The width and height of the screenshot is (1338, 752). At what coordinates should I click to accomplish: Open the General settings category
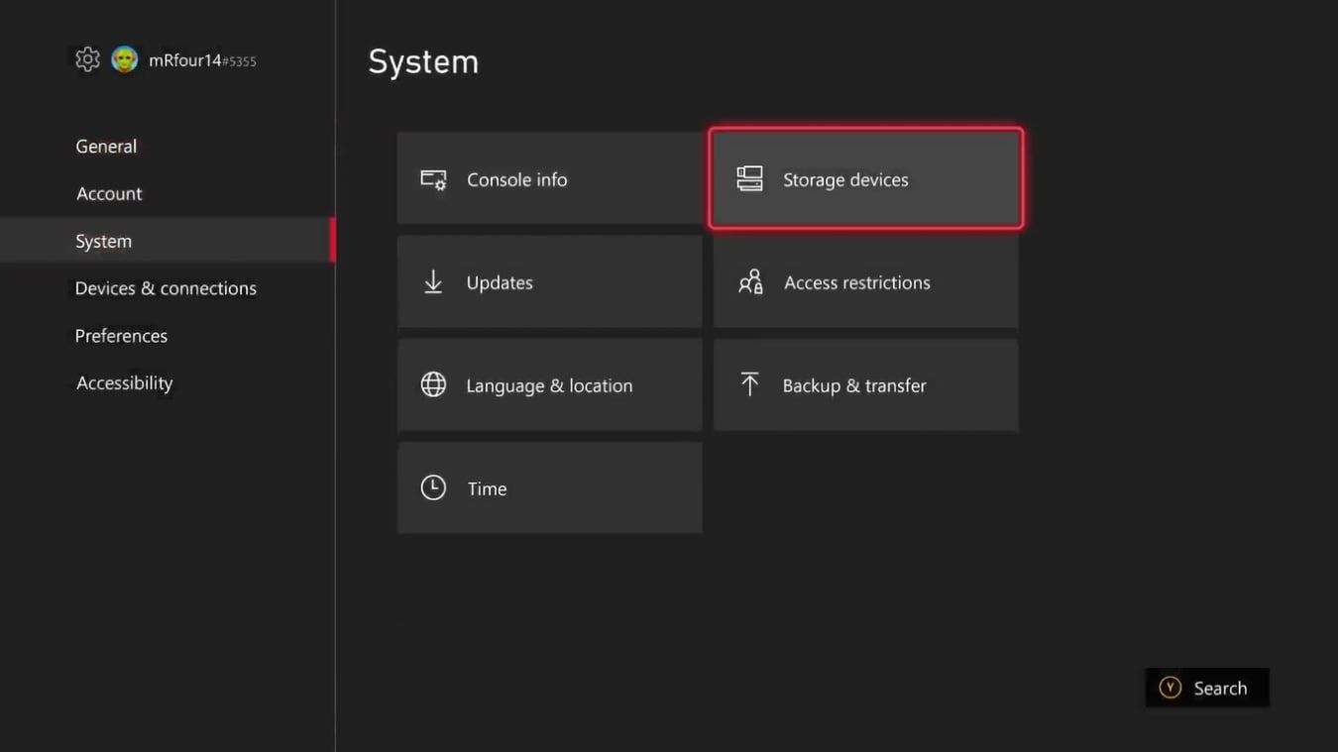(106, 147)
